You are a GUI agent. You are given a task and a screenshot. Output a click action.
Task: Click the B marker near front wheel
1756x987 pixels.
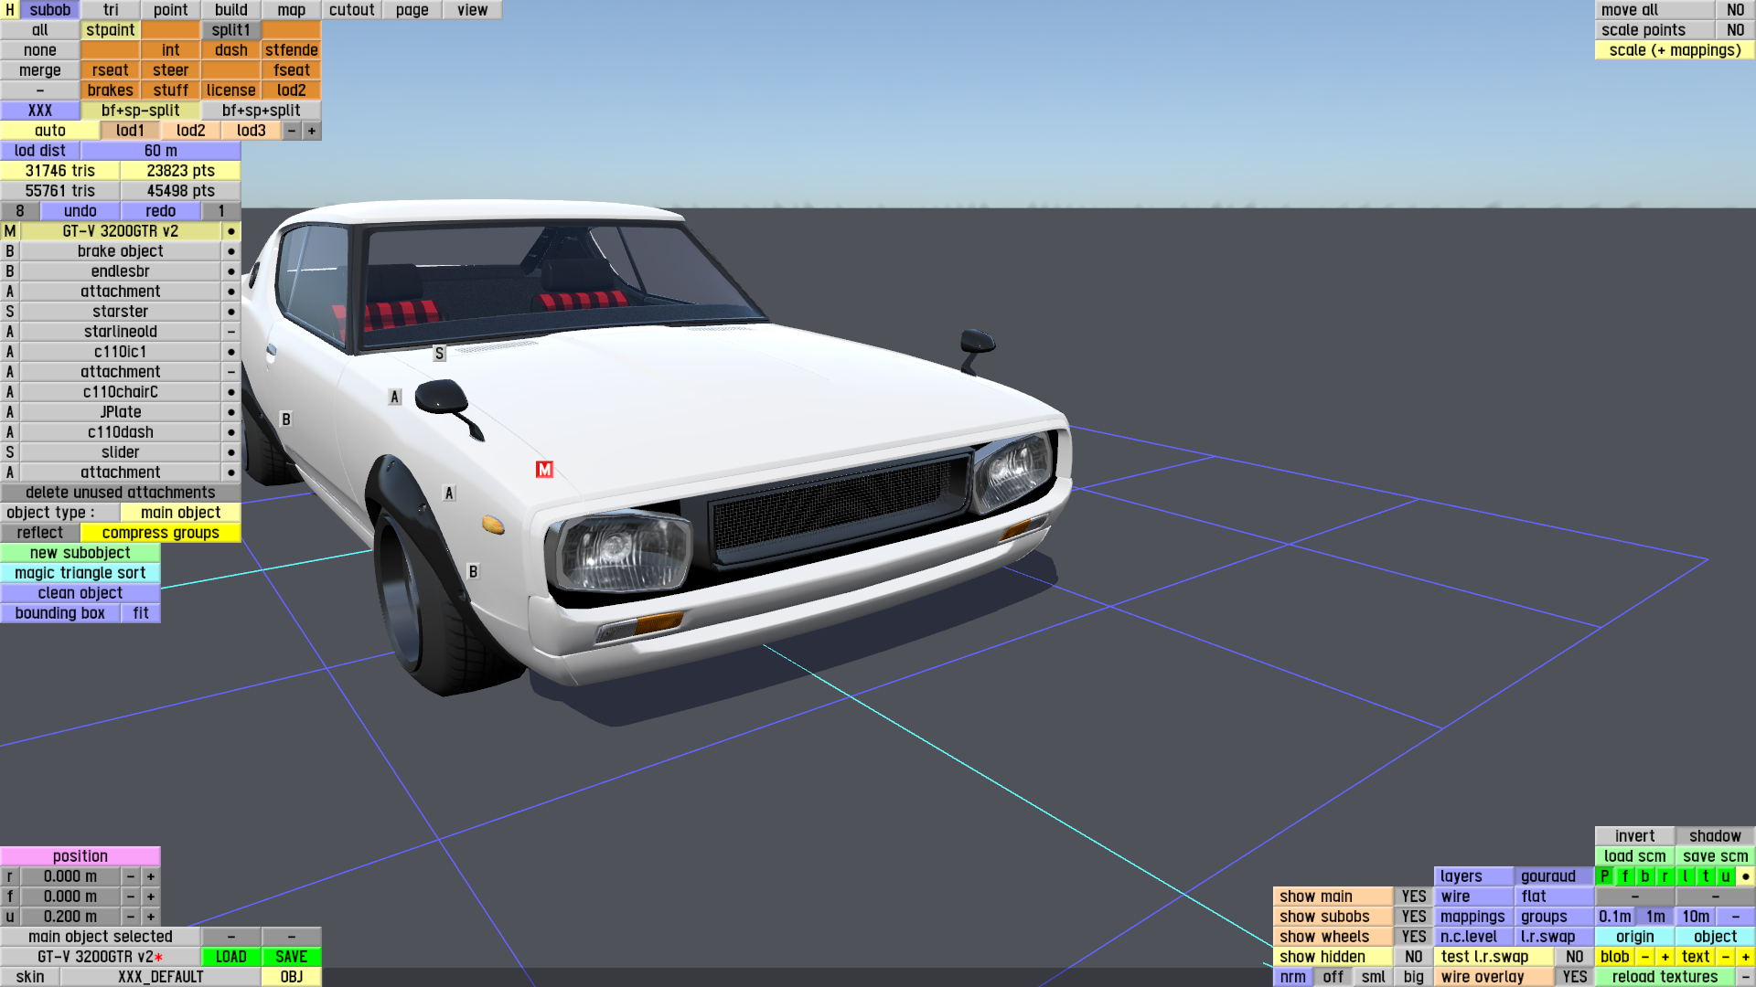point(473,572)
